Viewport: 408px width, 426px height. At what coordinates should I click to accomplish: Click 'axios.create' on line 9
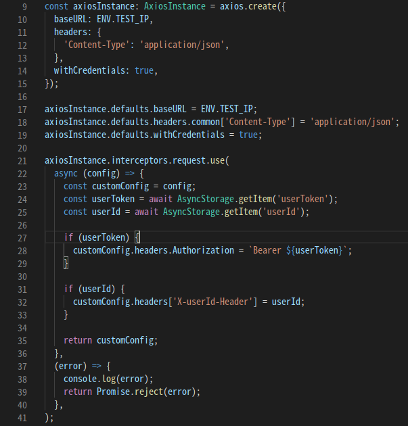point(248,6)
